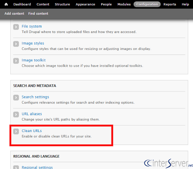The image size is (193, 169).
Task: Open the Appearance menu
Action: (85, 4)
